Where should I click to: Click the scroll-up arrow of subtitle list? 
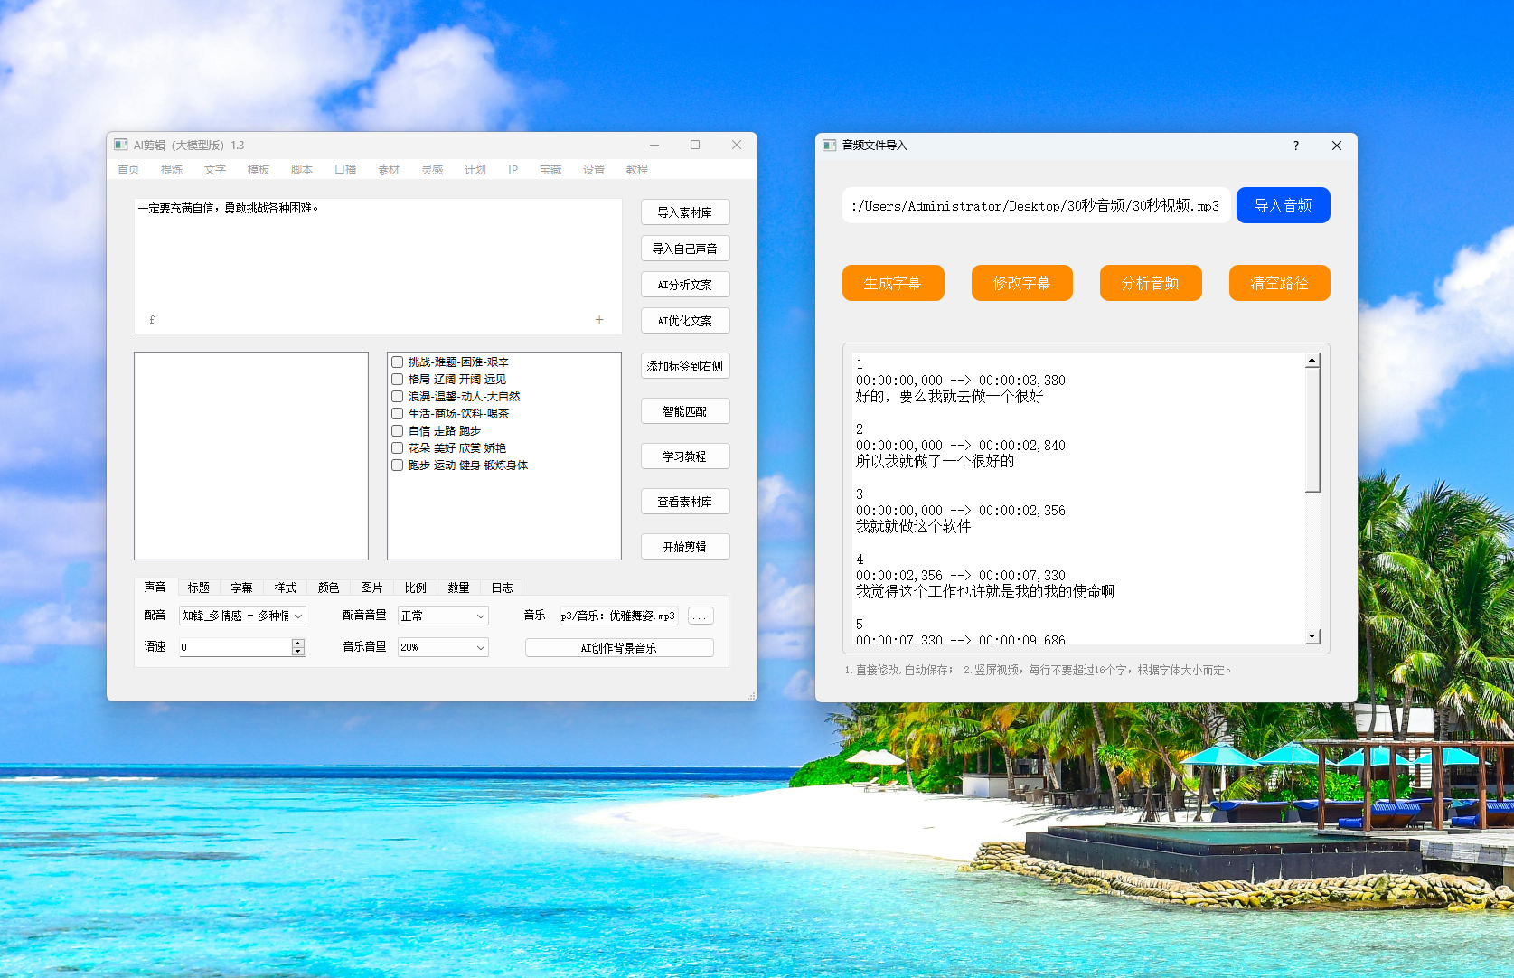click(x=1312, y=361)
